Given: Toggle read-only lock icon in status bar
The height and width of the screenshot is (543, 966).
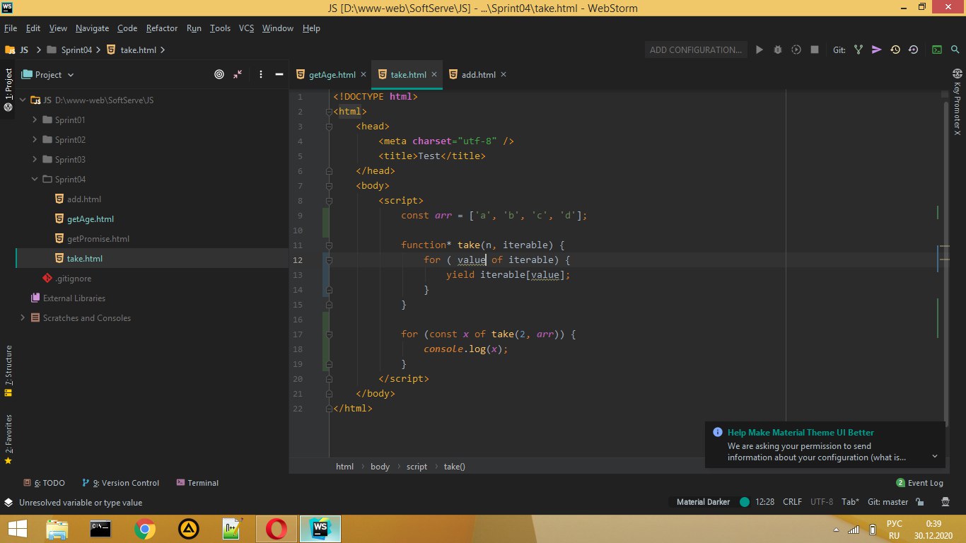Looking at the screenshot, I should click(920, 502).
